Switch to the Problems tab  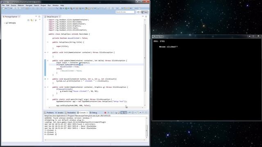(49, 113)
